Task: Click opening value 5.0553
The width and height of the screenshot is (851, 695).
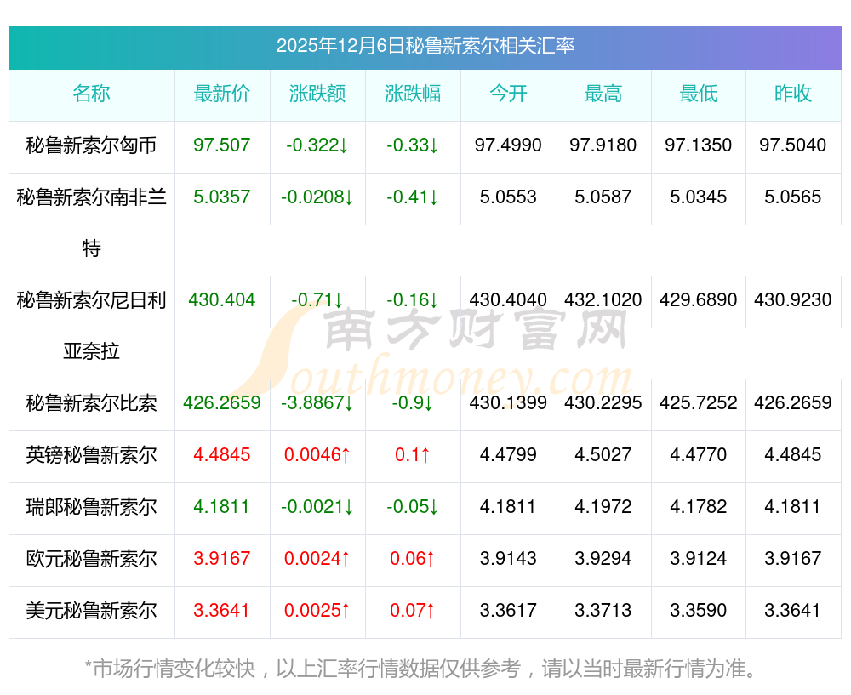Action: click(x=508, y=197)
